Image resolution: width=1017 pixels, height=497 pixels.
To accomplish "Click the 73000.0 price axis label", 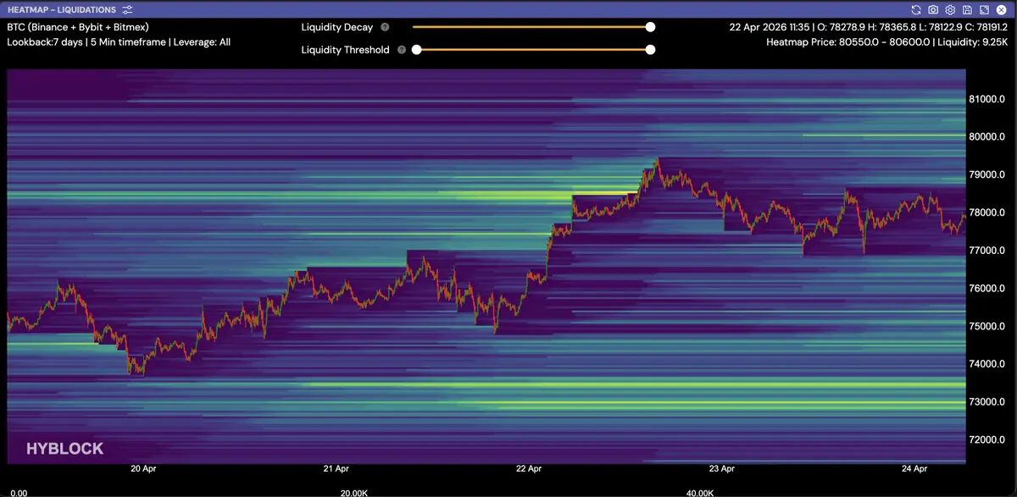I will coord(986,402).
